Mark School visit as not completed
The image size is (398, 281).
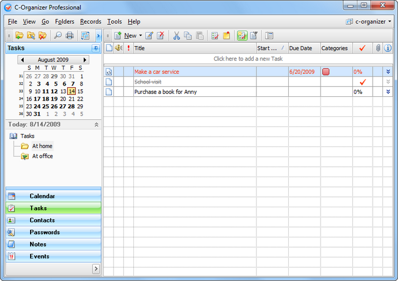[x=362, y=82]
